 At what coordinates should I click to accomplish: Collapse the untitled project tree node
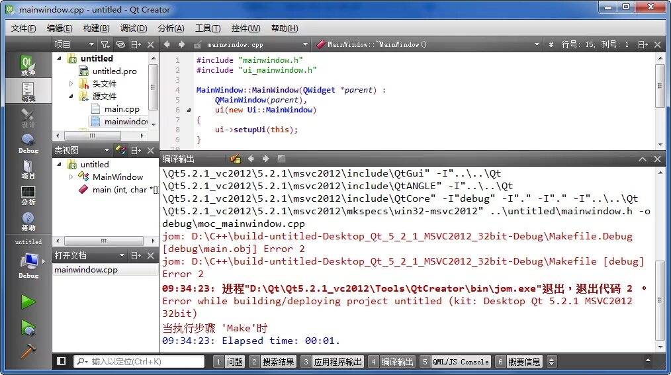click(60, 59)
